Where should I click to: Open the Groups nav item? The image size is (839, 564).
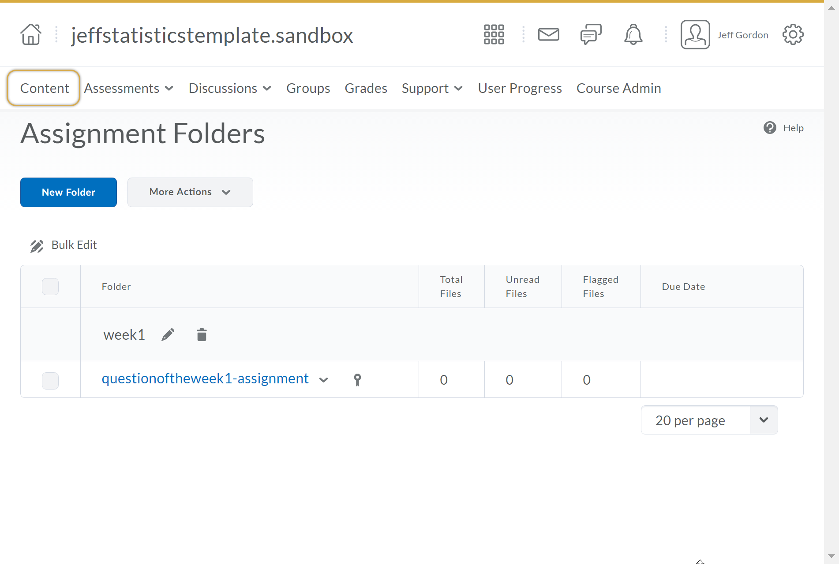coord(308,88)
